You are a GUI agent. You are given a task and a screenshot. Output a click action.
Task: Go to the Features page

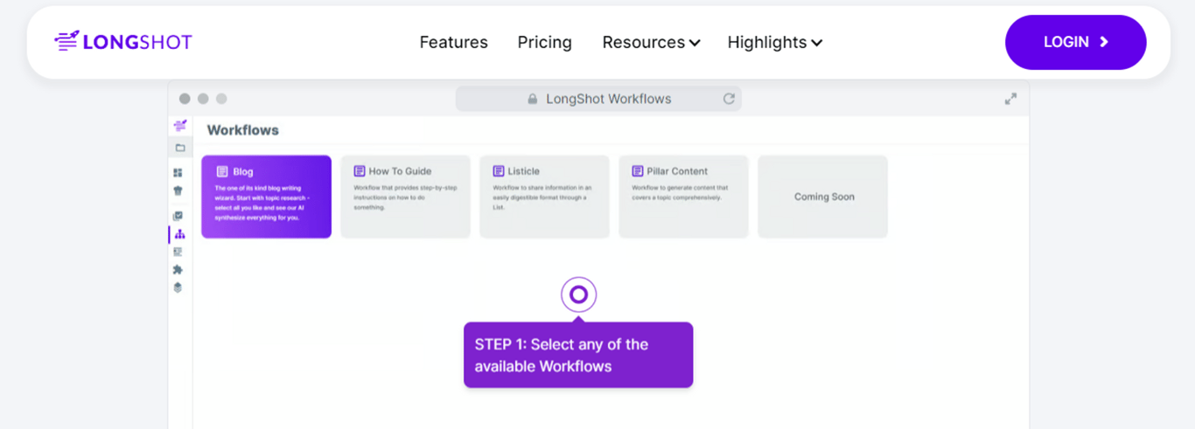coord(453,42)
